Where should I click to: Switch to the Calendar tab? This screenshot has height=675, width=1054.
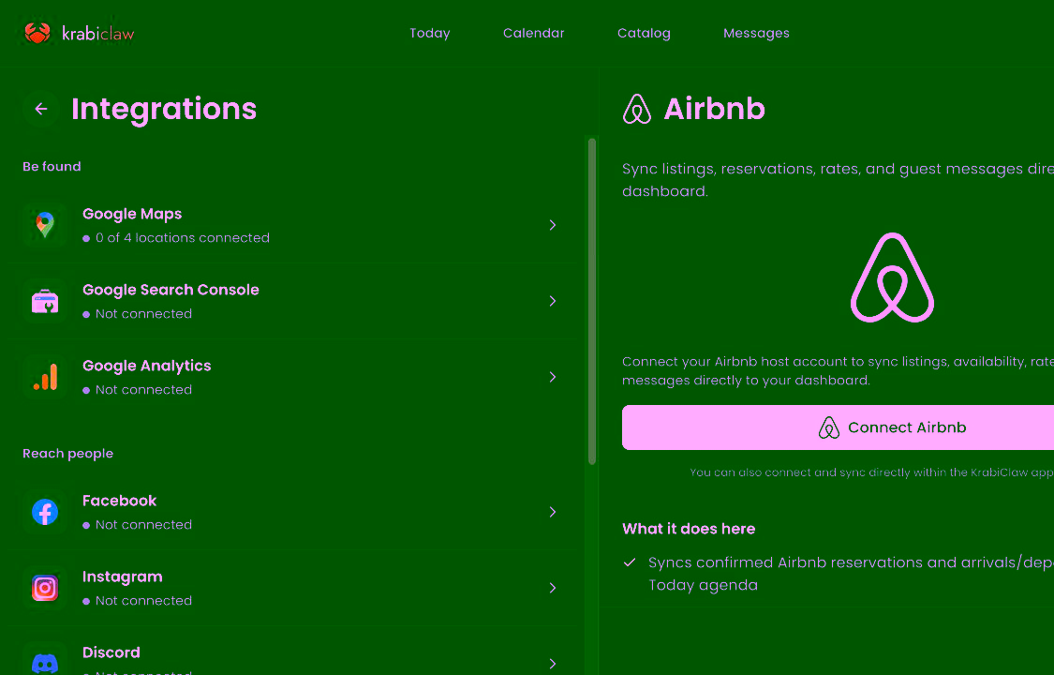coord(534,33)
